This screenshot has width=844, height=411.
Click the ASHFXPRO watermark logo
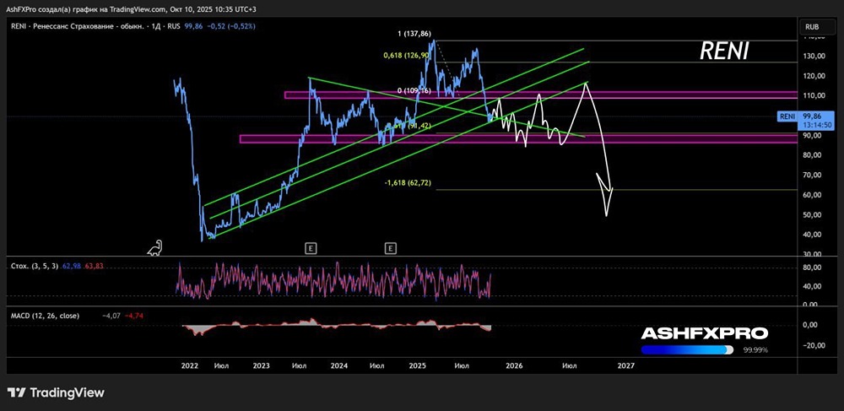click(x=704, y=333)
